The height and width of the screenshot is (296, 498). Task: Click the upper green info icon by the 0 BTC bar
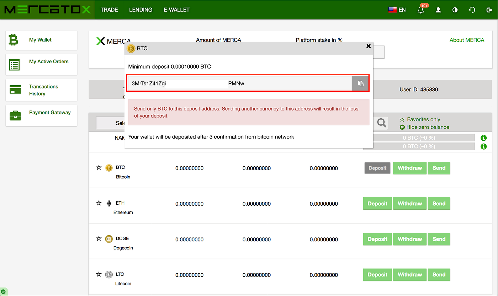click(483, 138)
